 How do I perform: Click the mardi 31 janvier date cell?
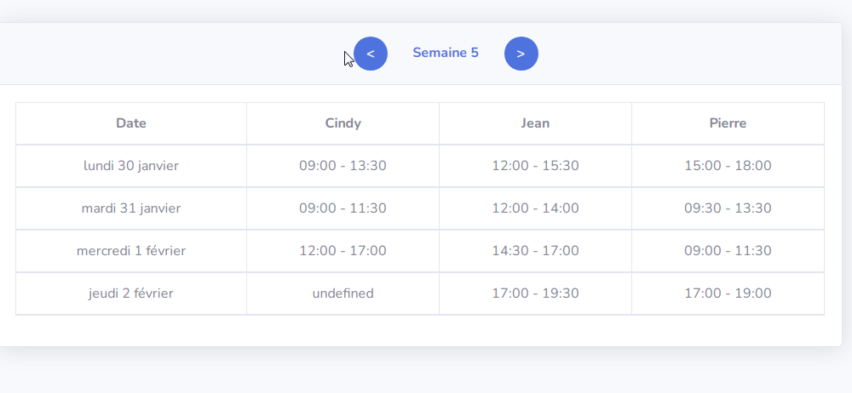tap(131, 208)
